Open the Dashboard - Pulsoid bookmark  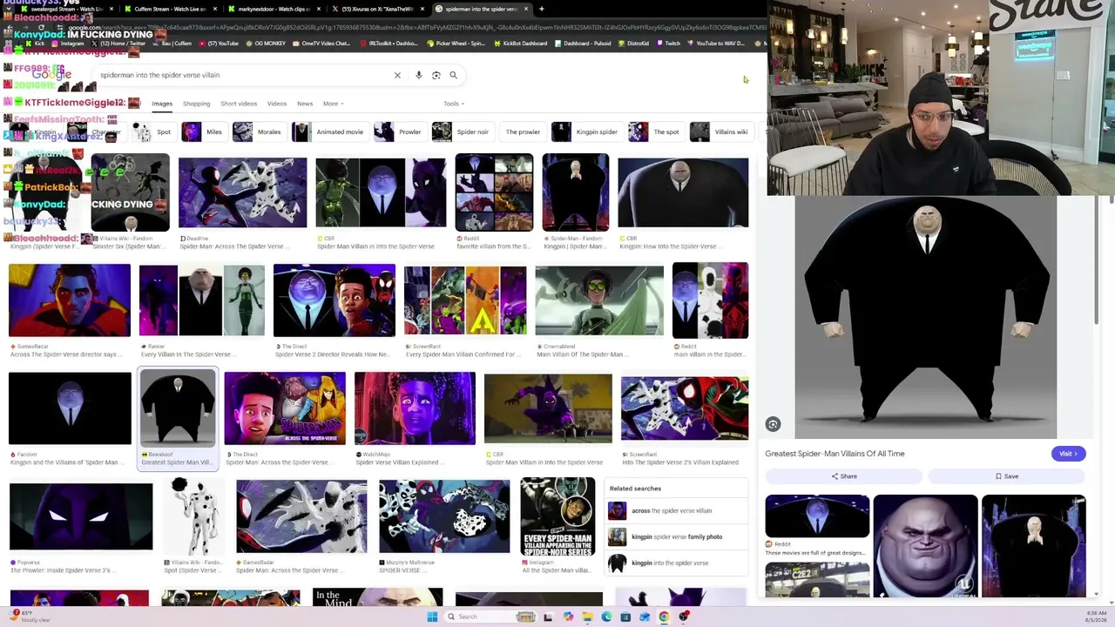583,43
